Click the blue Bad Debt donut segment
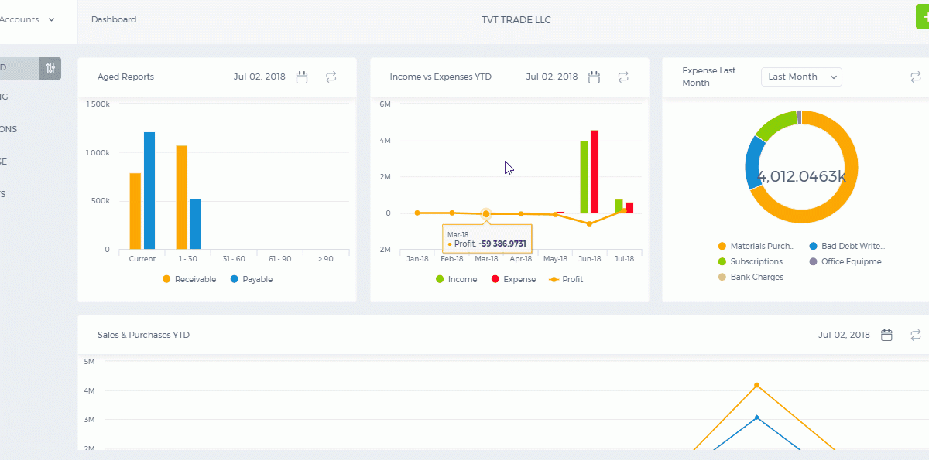The height and width of the screenshot is (460, 929). pyautogui.click(x=753, y=164)
